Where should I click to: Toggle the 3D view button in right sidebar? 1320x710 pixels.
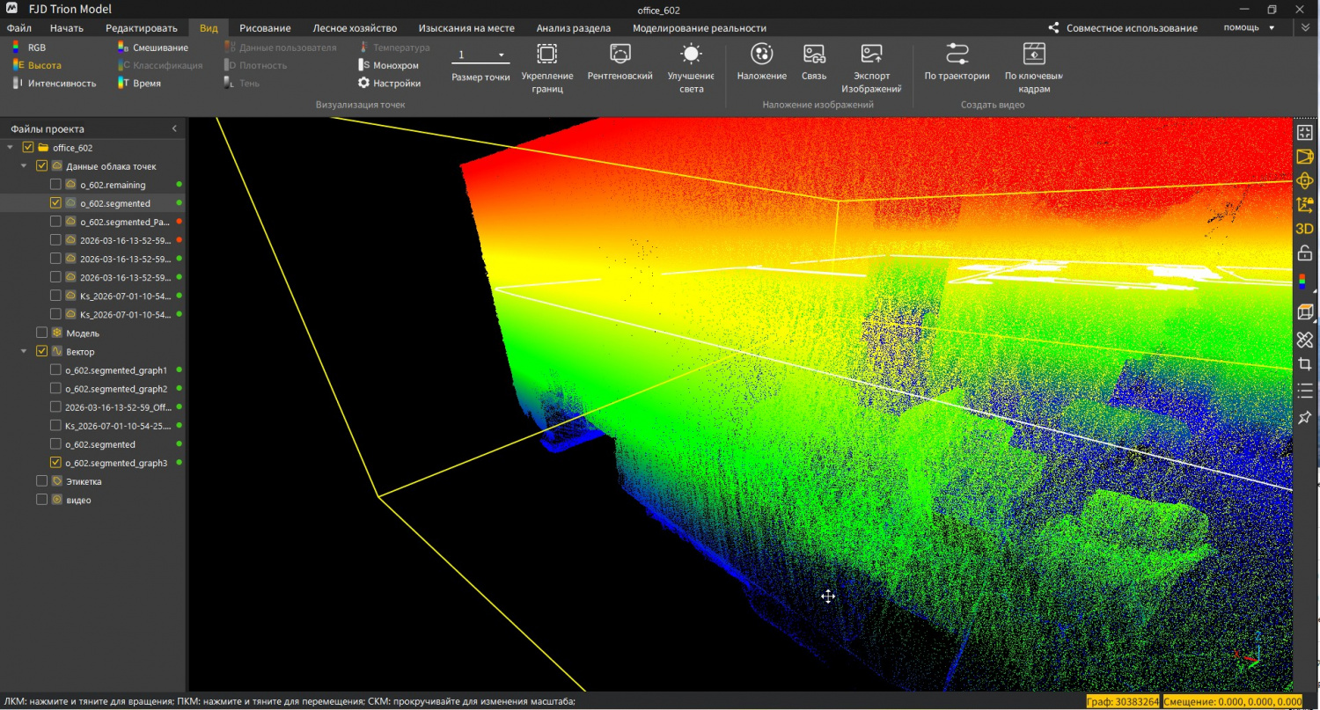coord(1304,229)
